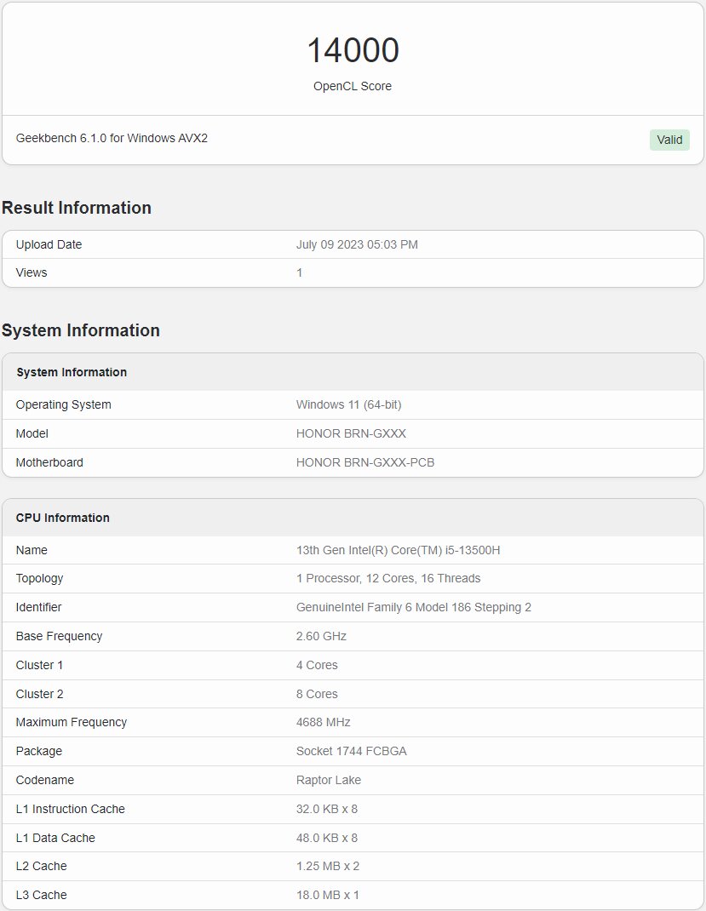Click the GenuineIntel Identifier value
Viewport: 706px width, 911px height.
(414, 607)
